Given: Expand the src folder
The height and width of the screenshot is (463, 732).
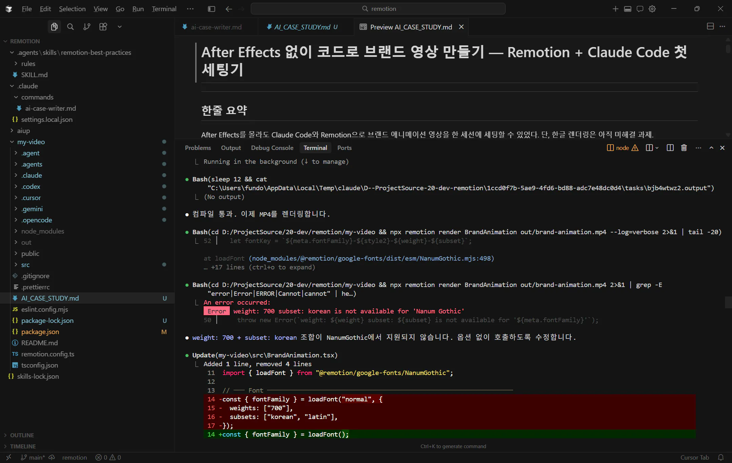Looking at the screenshot, I should coord(25,265).
